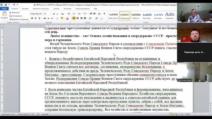Image resolution: width=212 pixels, height=119 pixels.
Task: Click the Число слов word count
Action: click(26, 114)
